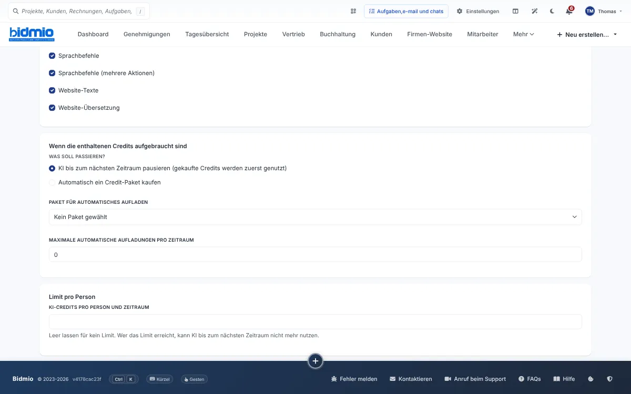
Task: Open notifications bell with 6 badge
Action: pyautogui.click(x=569, y=11)
